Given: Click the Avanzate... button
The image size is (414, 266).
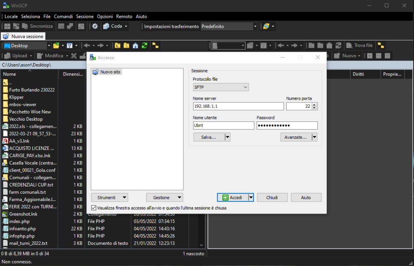Looking at the screenshot, I should (296, 137).
